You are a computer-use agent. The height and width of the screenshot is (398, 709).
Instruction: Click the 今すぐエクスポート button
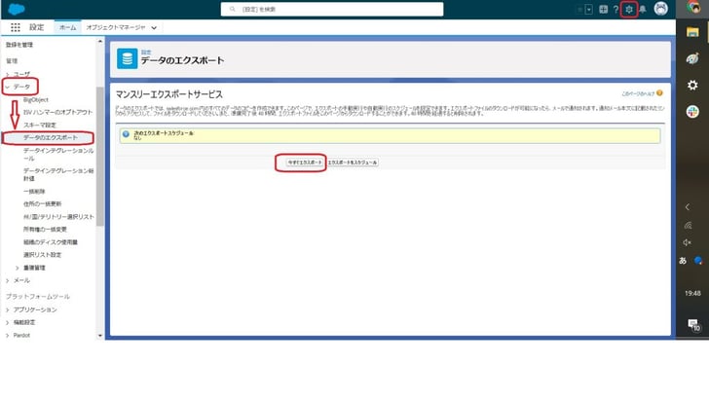[x=300, y=162]
